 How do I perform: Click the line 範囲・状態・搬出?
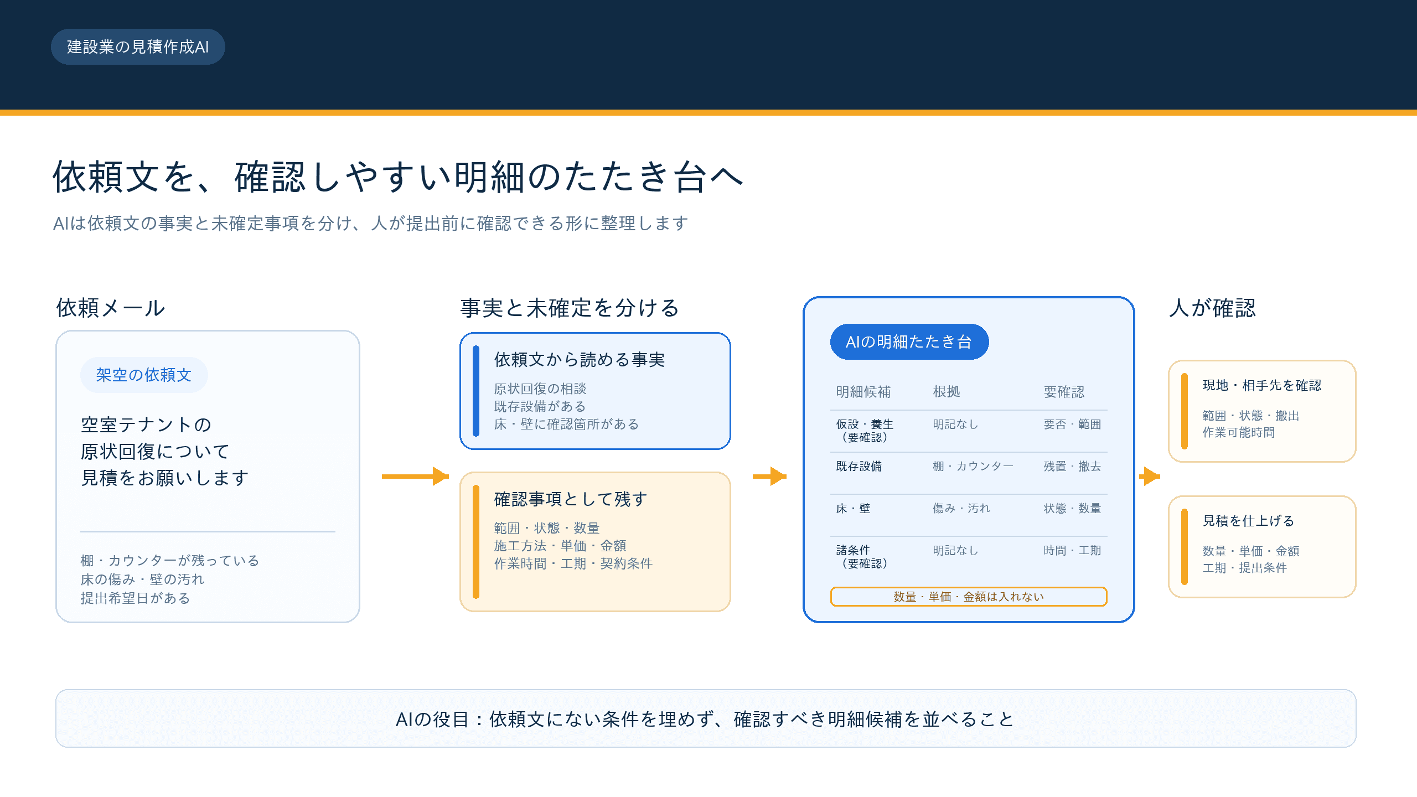1251,416
